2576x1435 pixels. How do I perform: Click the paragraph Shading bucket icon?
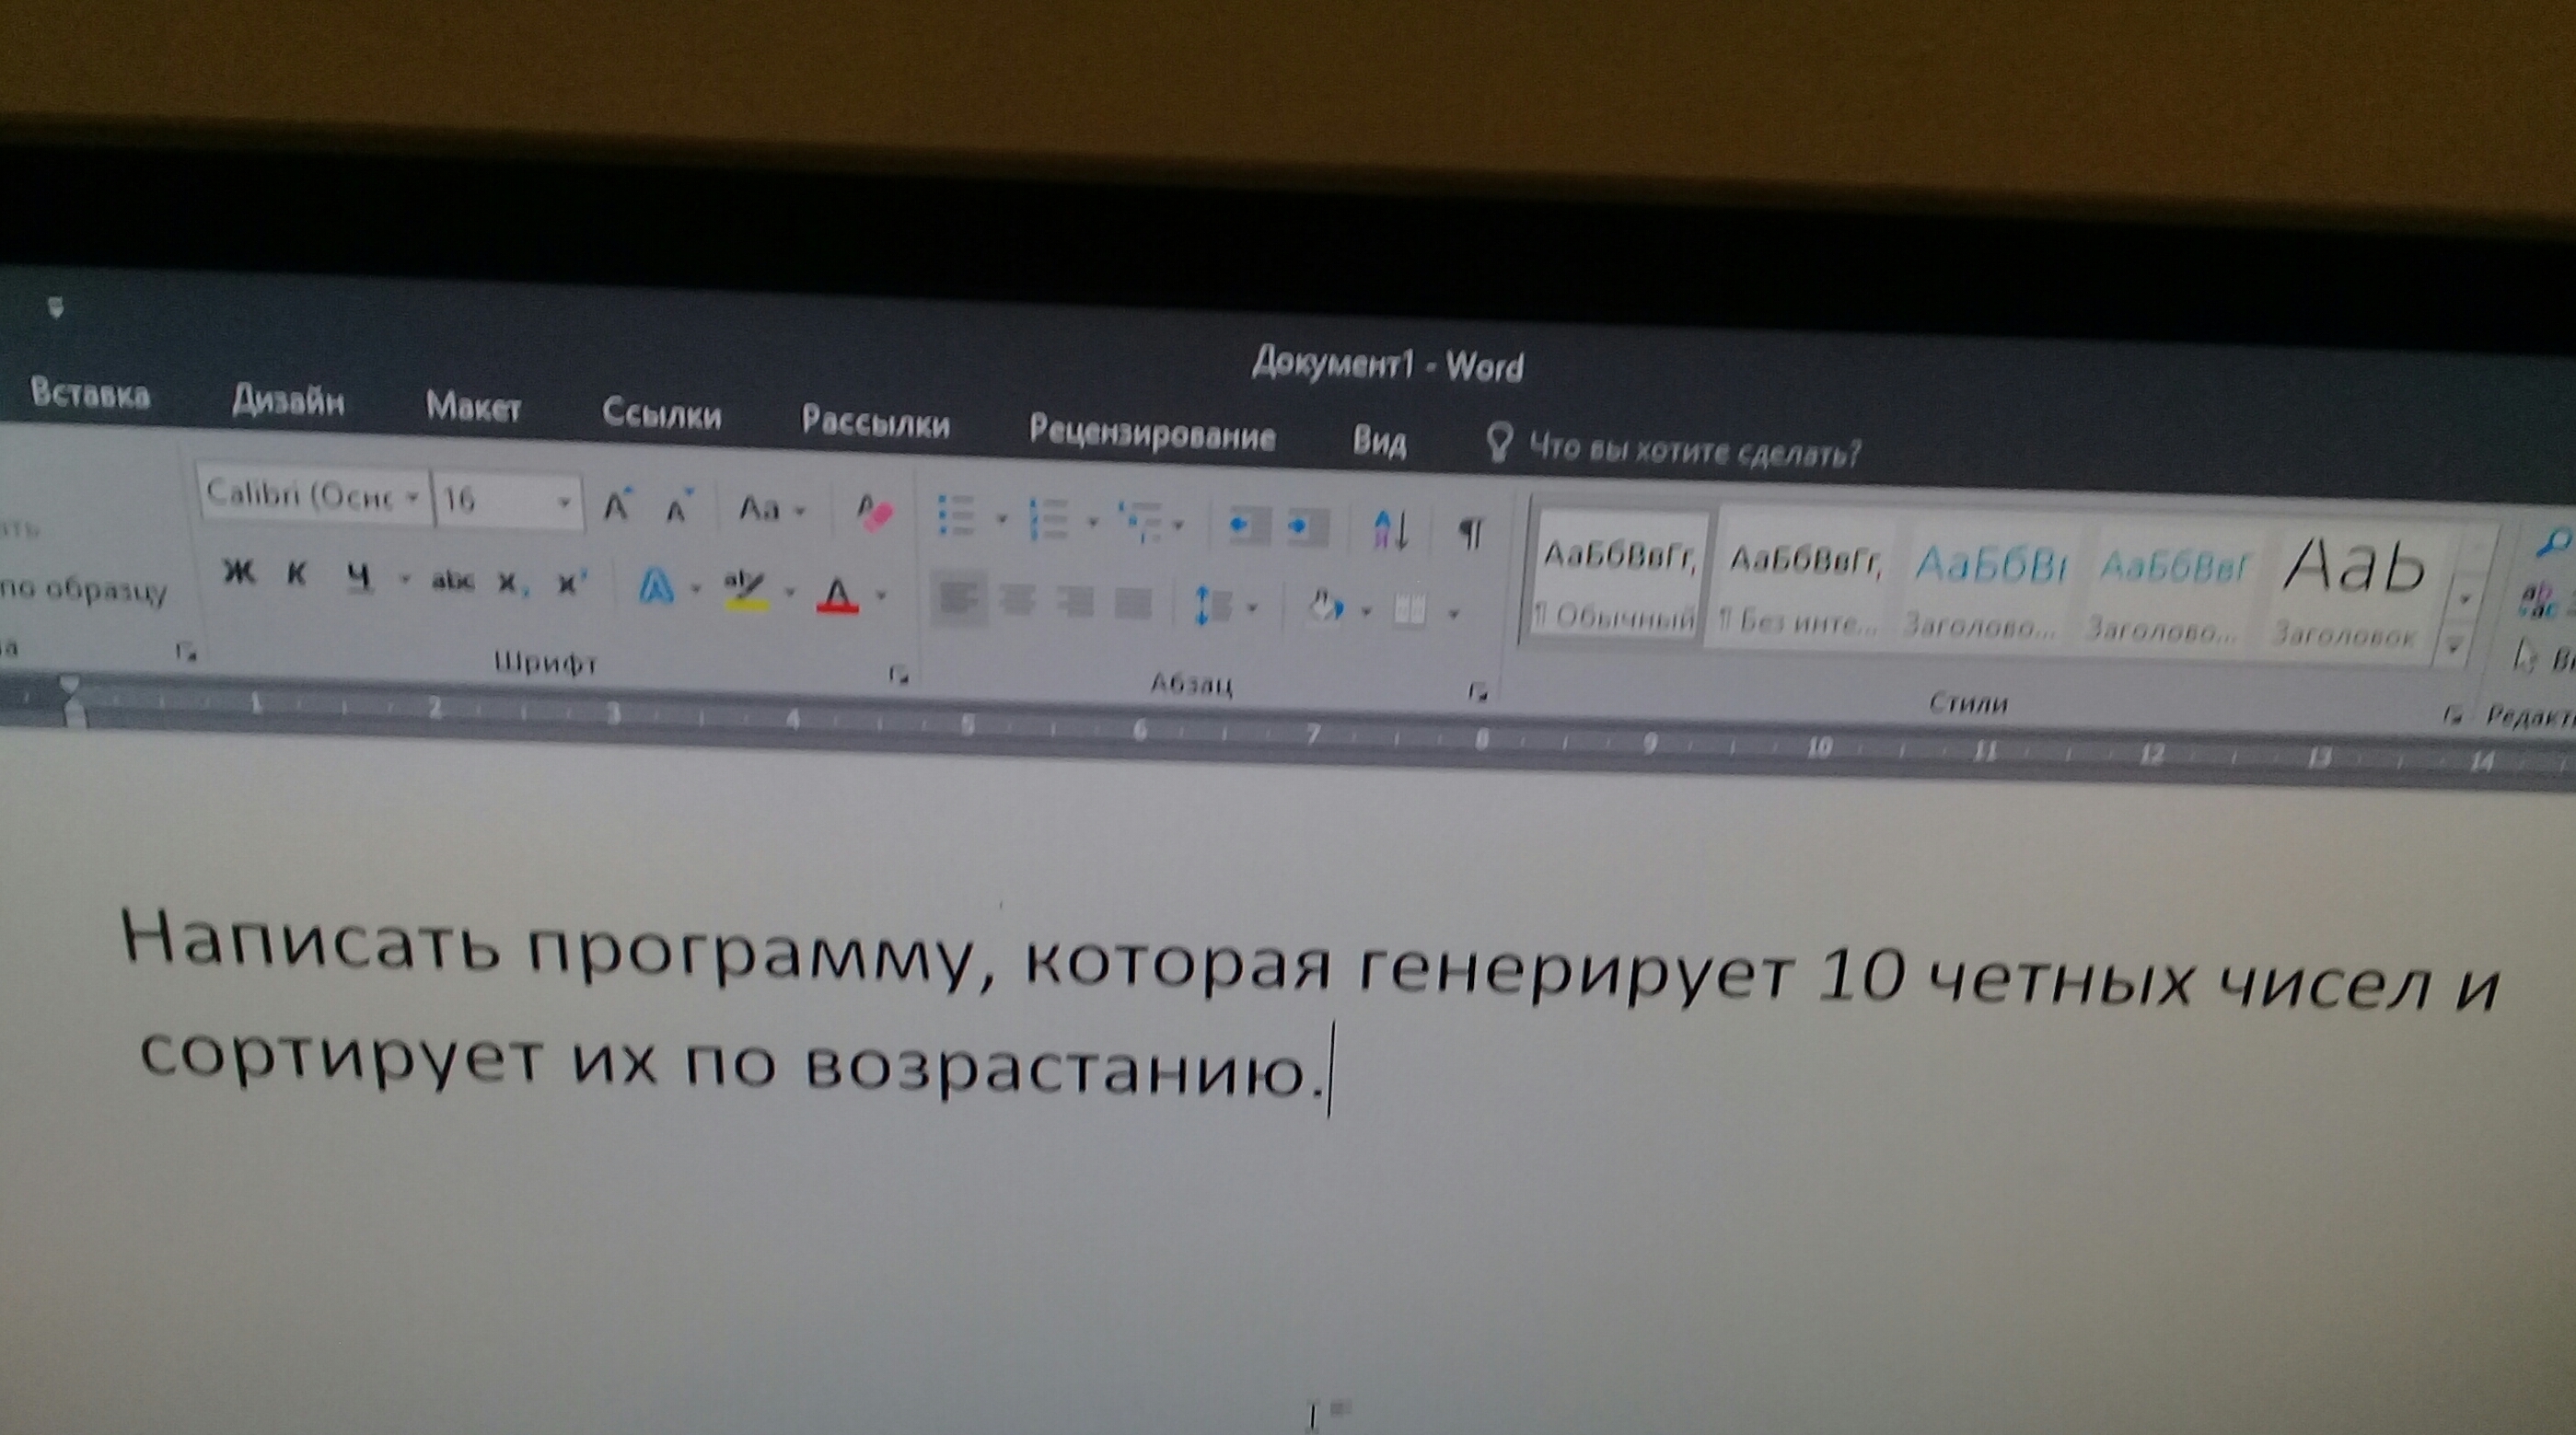click(1326, 607)
